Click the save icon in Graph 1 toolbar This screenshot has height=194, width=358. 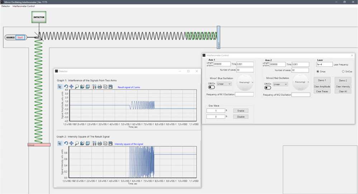pyautogui.click(x=110, y=86)
